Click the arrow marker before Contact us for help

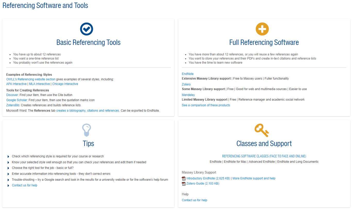(8, 185)
